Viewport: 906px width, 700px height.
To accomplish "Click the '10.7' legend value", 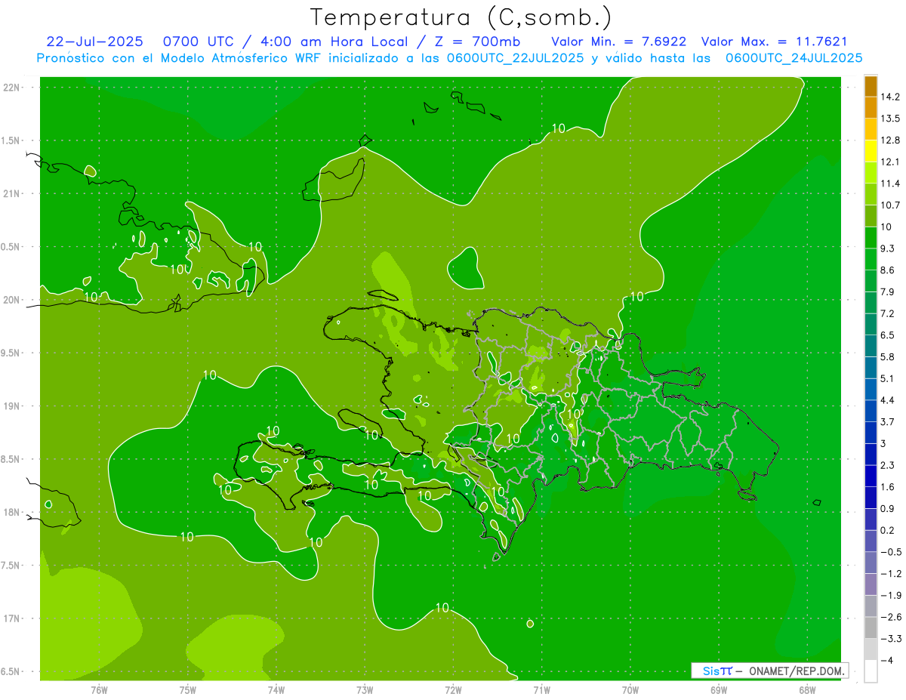I will [x=891, y=205].
